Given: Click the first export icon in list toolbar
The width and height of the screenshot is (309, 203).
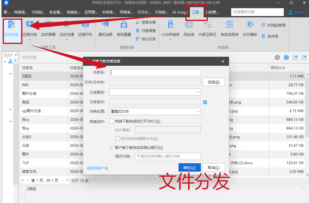Looking at the screenshot, I should [x=295, y=57].
